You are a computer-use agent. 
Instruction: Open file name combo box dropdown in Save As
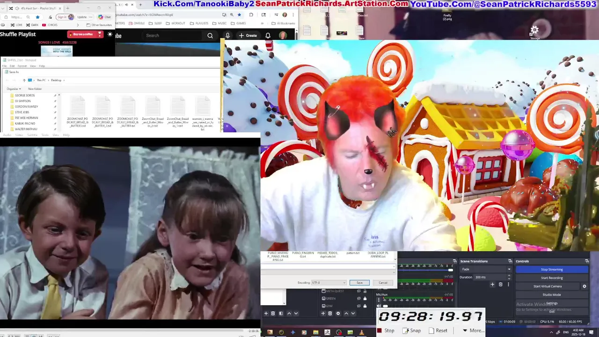394,266
